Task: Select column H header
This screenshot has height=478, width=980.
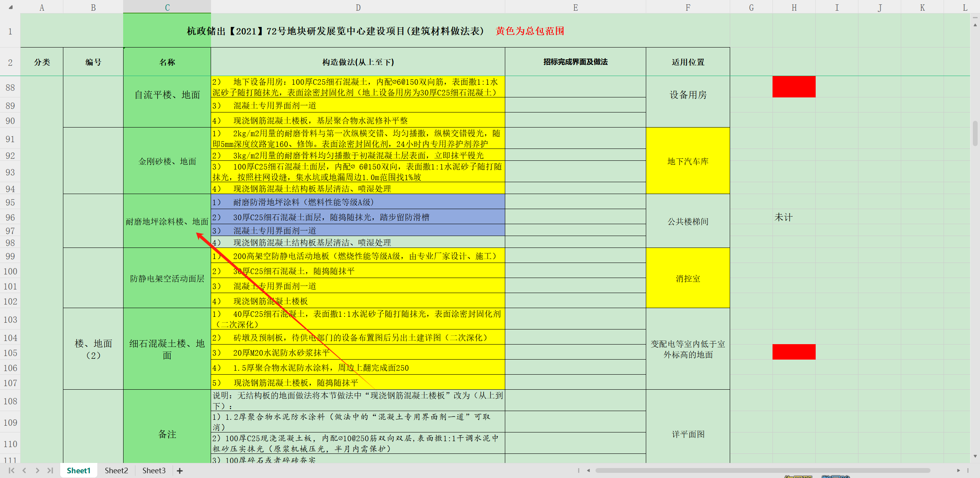Action: point(794,7)
